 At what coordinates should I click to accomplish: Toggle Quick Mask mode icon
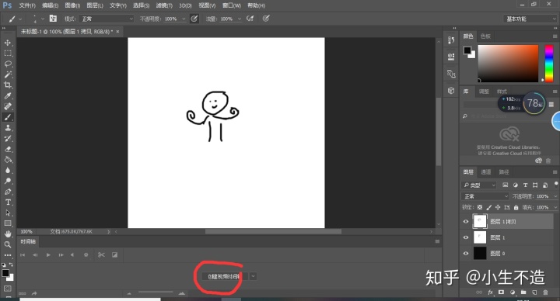pos(8,288)
